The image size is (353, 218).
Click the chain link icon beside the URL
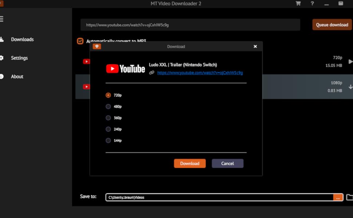152,73
